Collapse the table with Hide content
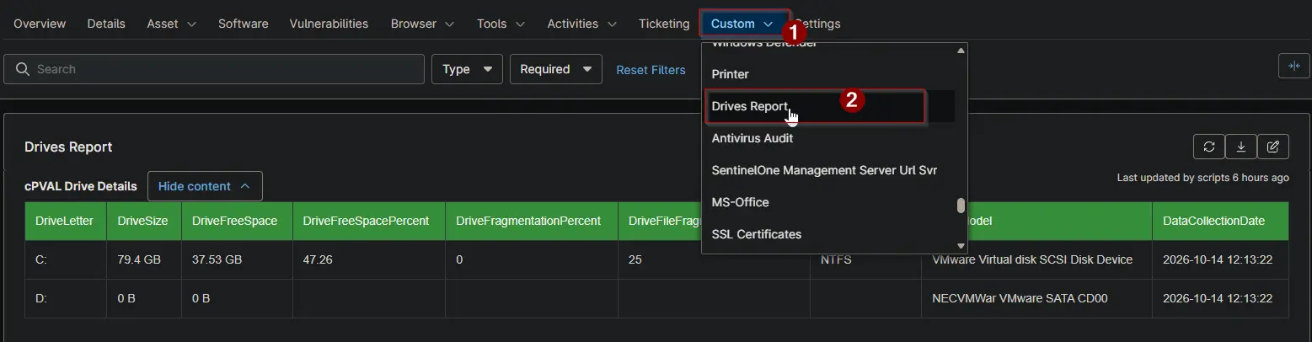The width and height of the screenshot is (1312, 342). [205, 186]
